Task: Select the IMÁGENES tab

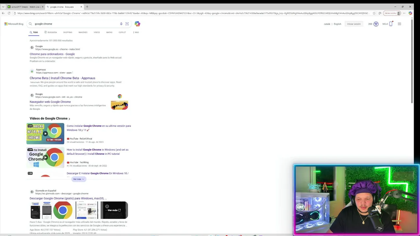Action: [83, 32]
